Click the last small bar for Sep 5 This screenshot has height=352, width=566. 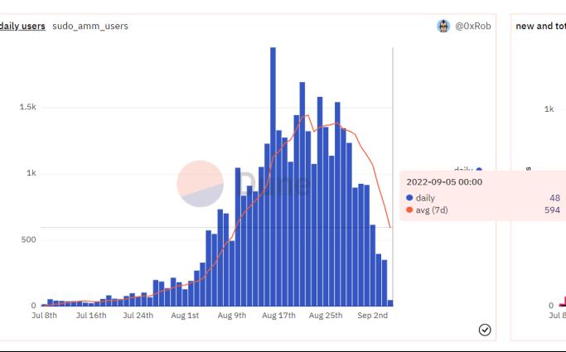pos(390,303)
